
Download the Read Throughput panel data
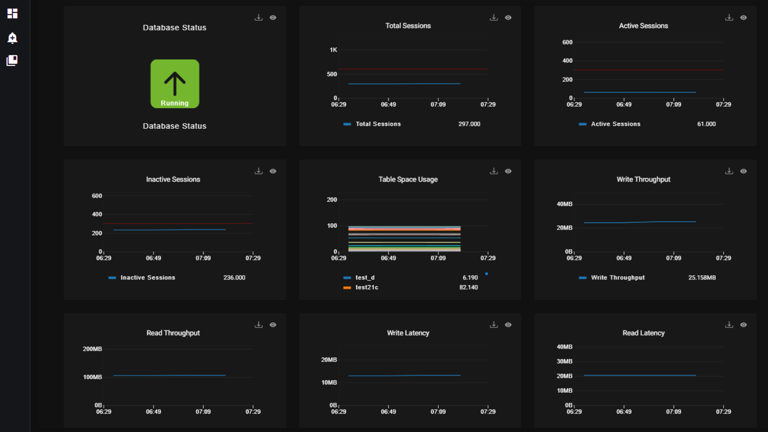tap(258, 325)
